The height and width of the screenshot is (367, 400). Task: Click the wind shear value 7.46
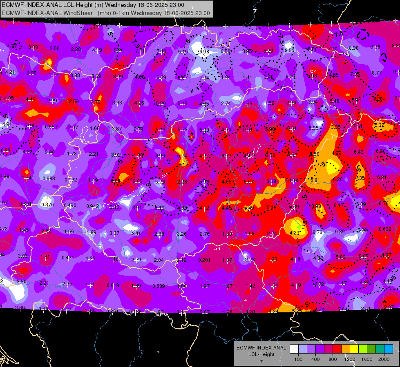coord(161,51)
